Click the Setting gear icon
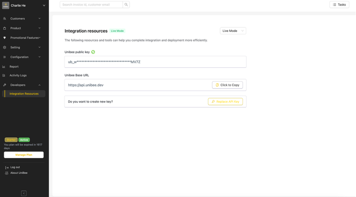The width and height of the screenshot is (356, 197). point(5,48)
